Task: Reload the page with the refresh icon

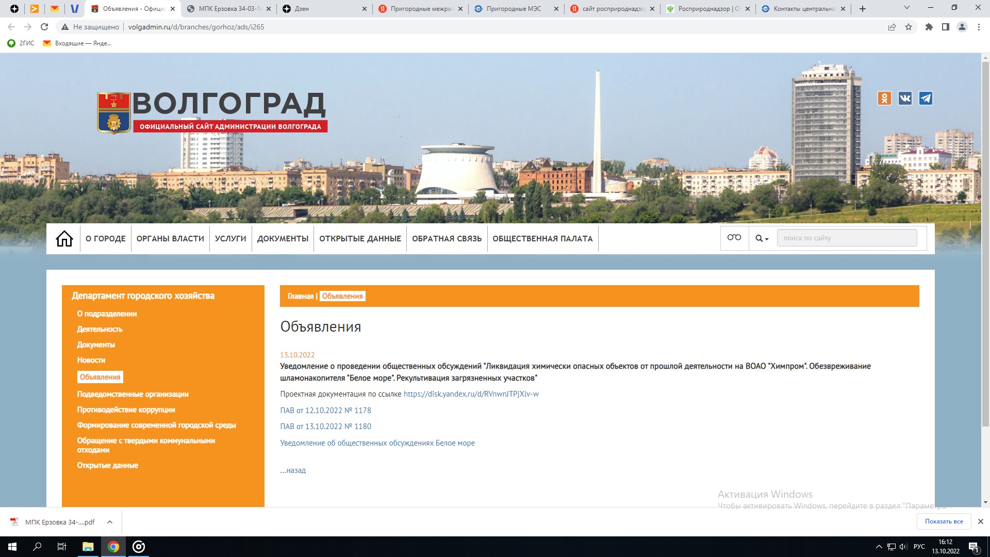Action: (44, 27)
